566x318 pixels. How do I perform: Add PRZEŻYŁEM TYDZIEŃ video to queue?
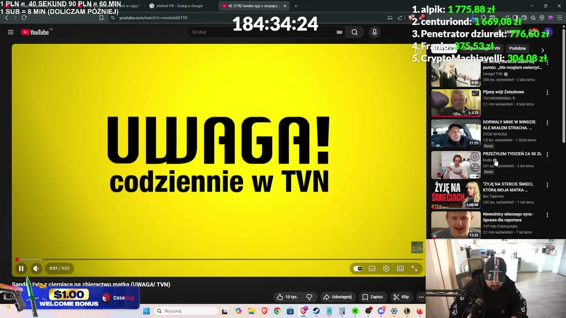pos(475,167)
